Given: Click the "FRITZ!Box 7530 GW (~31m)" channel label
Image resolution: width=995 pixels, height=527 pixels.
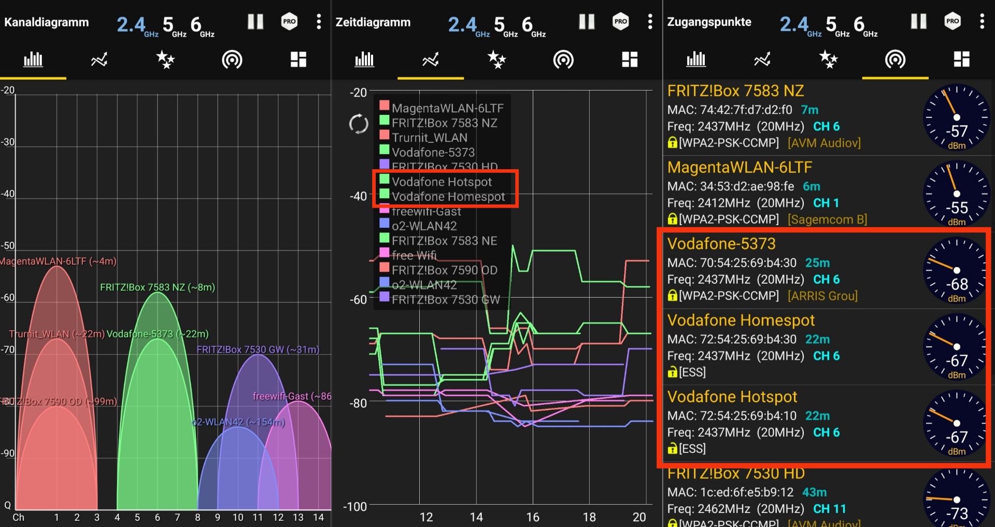Looking at the screenshot, I should click(x=258, y=349).
